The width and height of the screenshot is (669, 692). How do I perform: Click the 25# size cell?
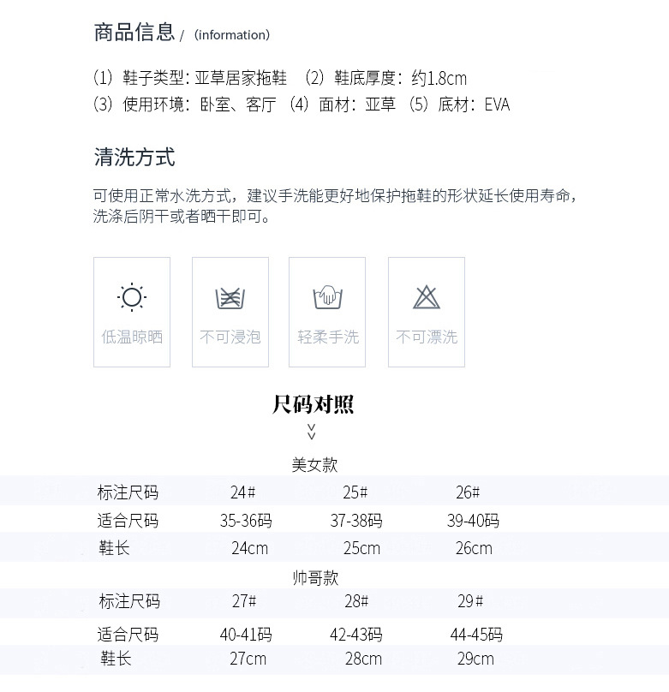pos(355,492)
